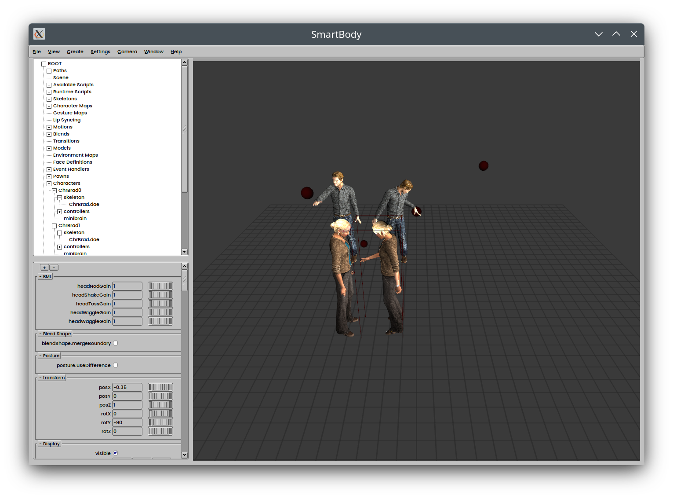
Task: Collapse the Posture group
Action: pos(49,356)
